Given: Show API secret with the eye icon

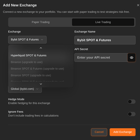Looking at the screenshot, I should [x=132, y=58].
